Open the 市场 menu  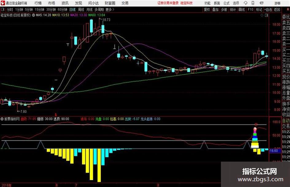click(x=52, y=3)
